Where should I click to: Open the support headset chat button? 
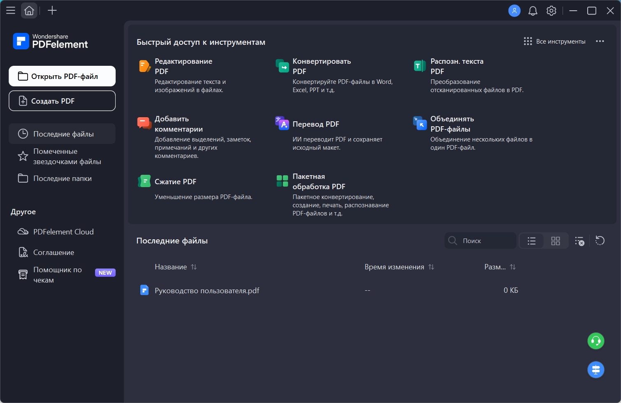pos(595,341)
